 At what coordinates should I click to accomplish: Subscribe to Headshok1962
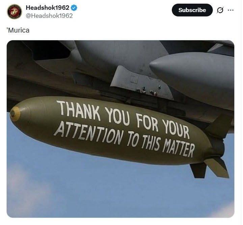pyautogui.click(x=192, y=10)
